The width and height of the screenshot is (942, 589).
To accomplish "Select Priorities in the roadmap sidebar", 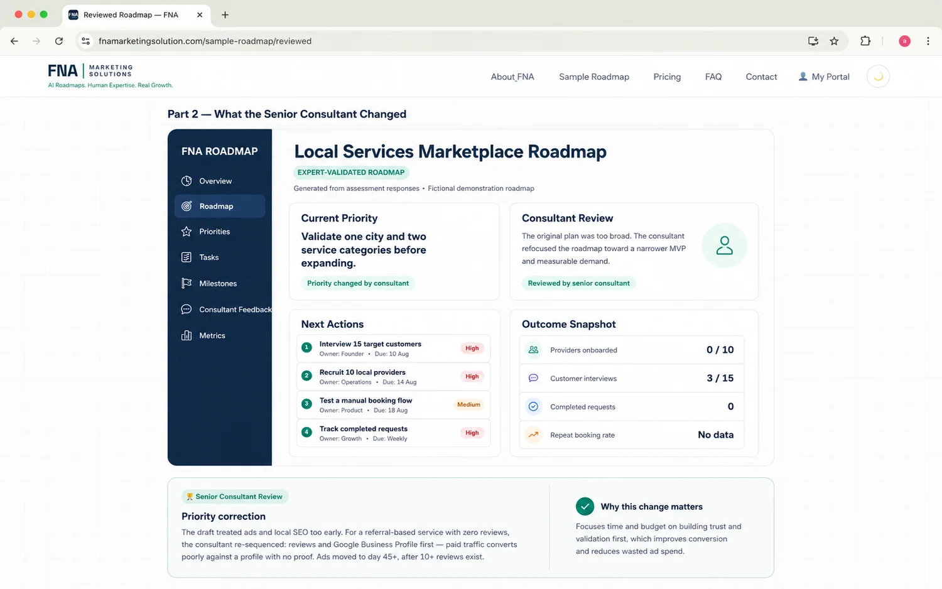I will click(220, 232).
